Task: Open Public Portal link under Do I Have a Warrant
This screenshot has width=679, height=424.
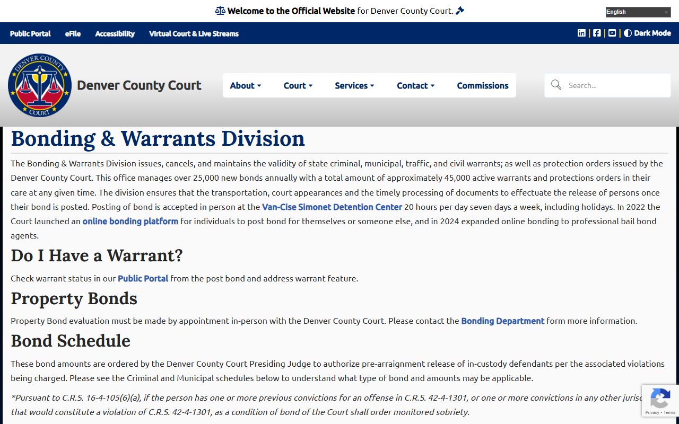Action: coord(143,278)
